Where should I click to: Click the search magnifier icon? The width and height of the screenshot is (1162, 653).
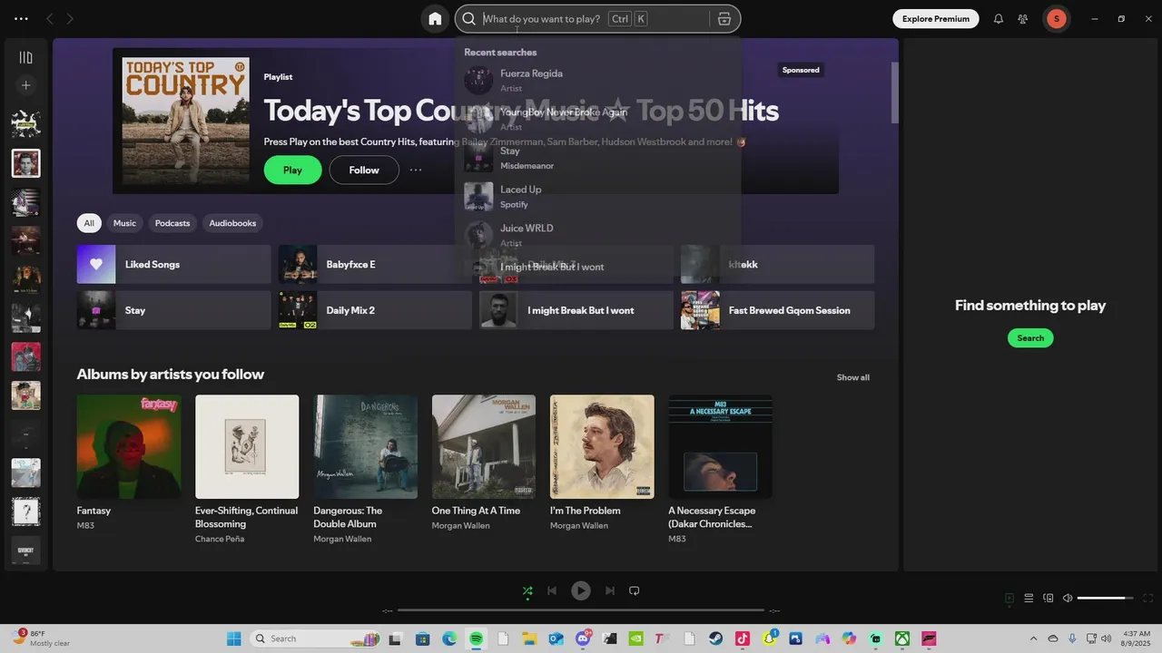[469, 19]
